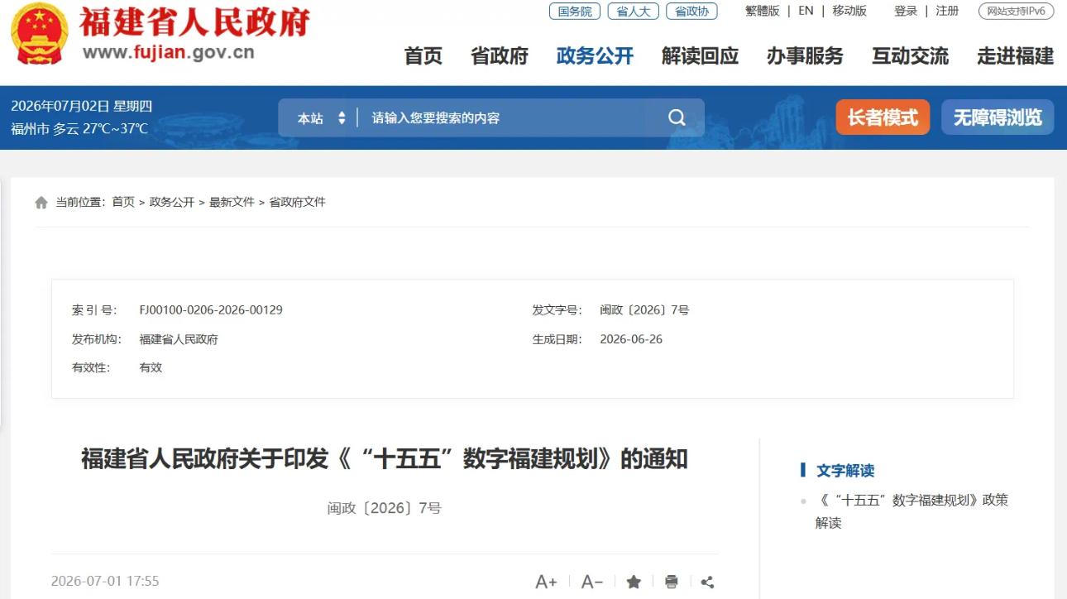Screen dimensions: 1067x599
Task: Open the 解读回应 navigation item
Action: click(x=700, y=56)
